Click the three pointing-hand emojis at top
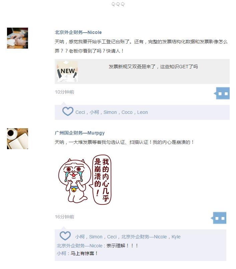 tap(118, 4)
